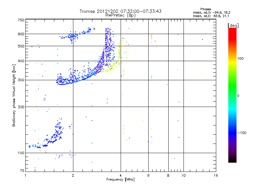This screenshot has height=191, width=254.
Task: Click the "Phases" header text
Action: [205, 9]
